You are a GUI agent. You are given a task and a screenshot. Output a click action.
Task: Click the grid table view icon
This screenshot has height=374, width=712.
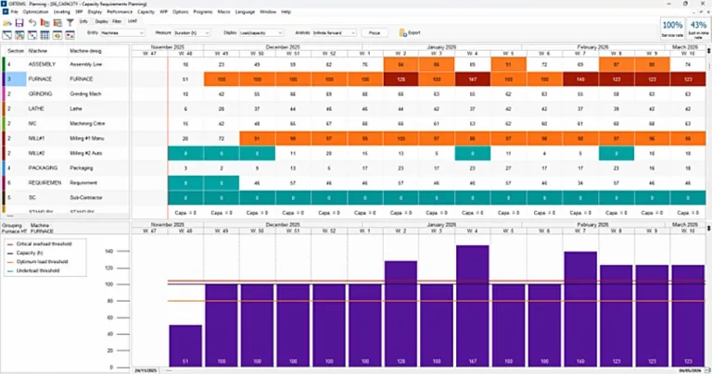click(x=44, y=35)
